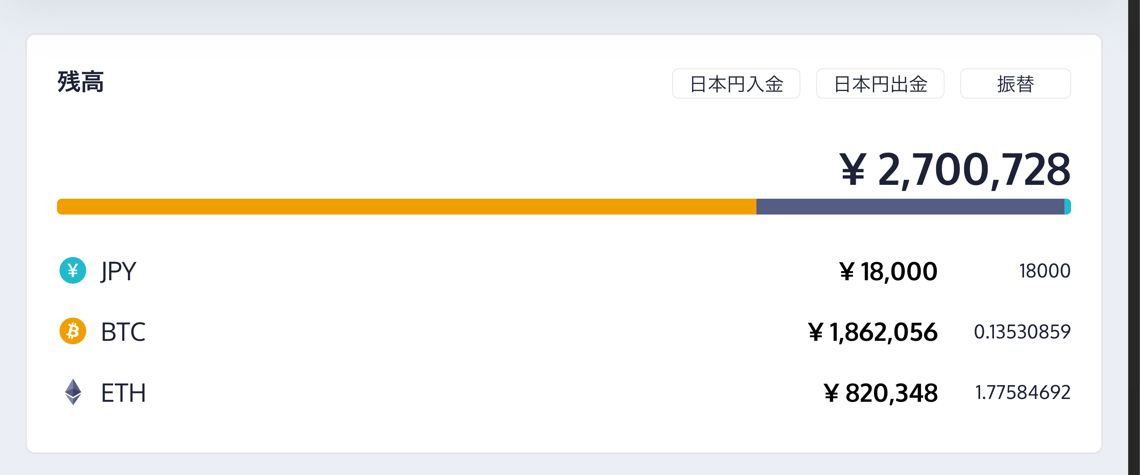Click the orange BTC segment of balance bar
The height and width of the screenshot is (475, 1140).
click(x=406, y=207)
